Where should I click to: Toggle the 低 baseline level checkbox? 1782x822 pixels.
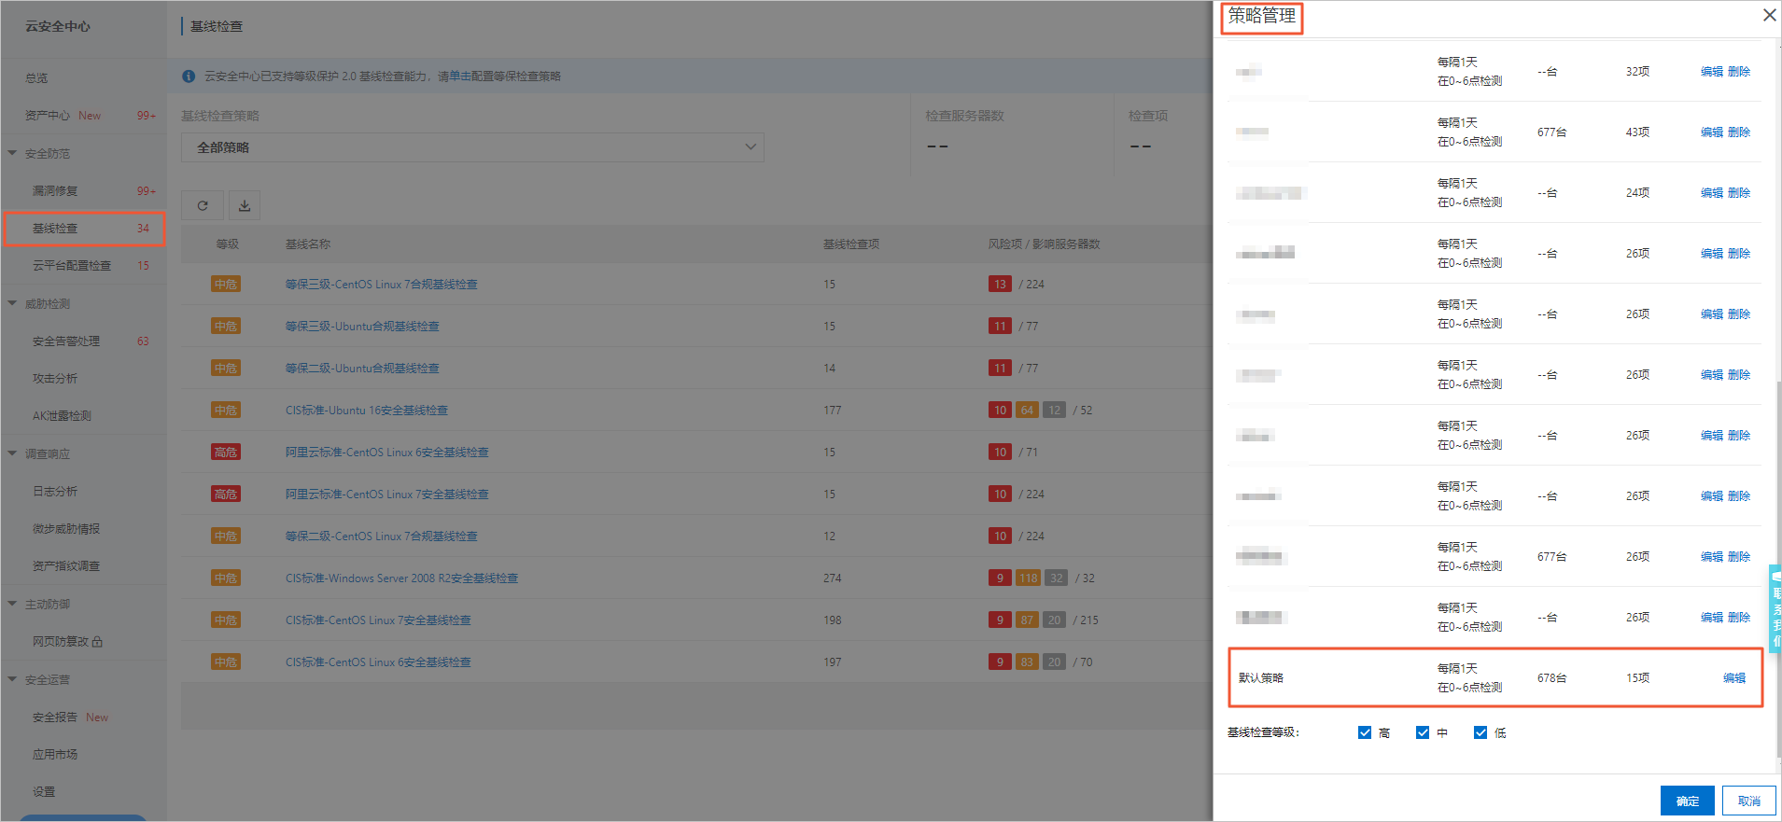point(1480,732)
